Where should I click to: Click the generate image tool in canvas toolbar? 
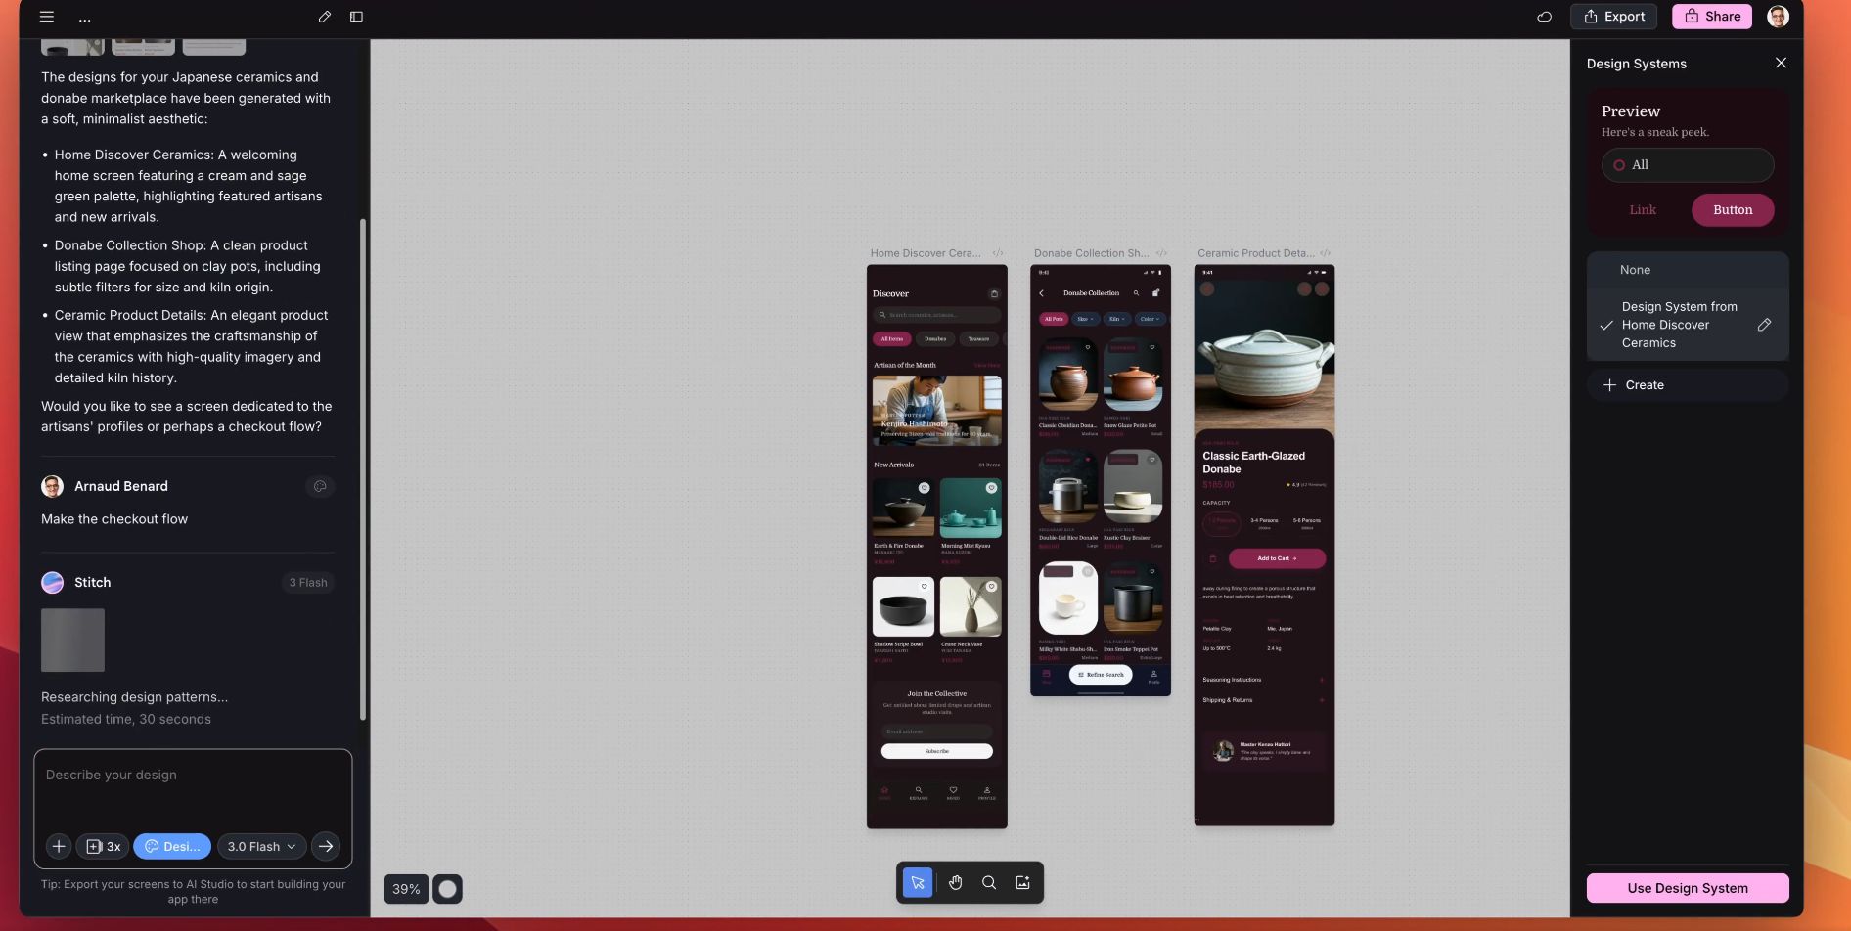click(x=1022, y=883)
